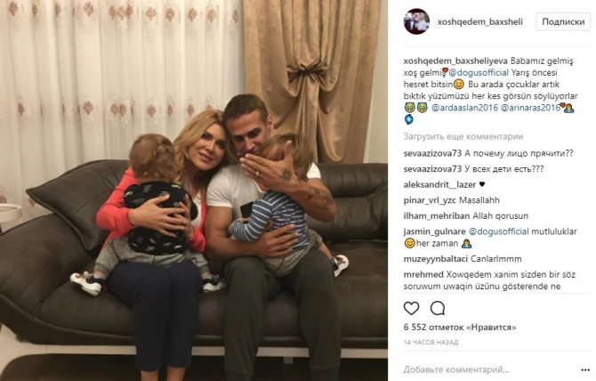Open the three-dots more options menu
This screenshot has width=596, height=381.
pos(585,369)
